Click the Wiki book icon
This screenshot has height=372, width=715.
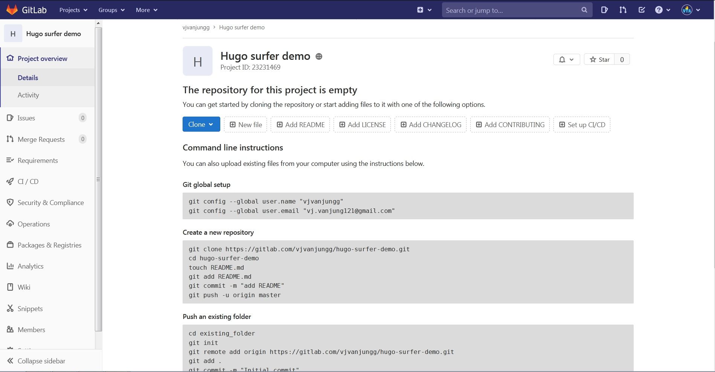tap(10, 287)
